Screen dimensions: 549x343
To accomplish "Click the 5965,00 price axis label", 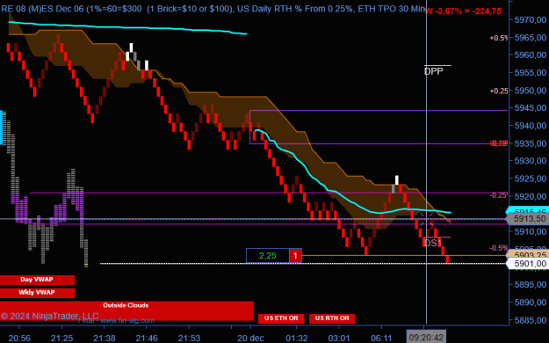I will tap(531, 38).
